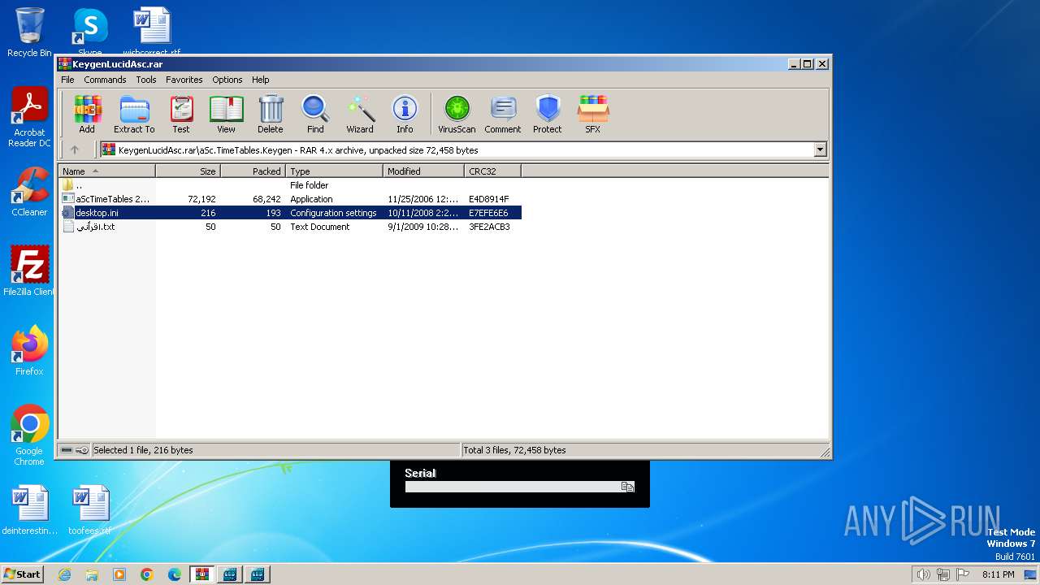Screen dimensions: 1040x585
Task: Create SFX archive
Action: tap(593, 115)
